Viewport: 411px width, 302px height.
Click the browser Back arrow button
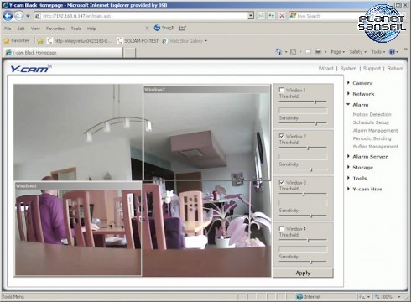[8, 16]
